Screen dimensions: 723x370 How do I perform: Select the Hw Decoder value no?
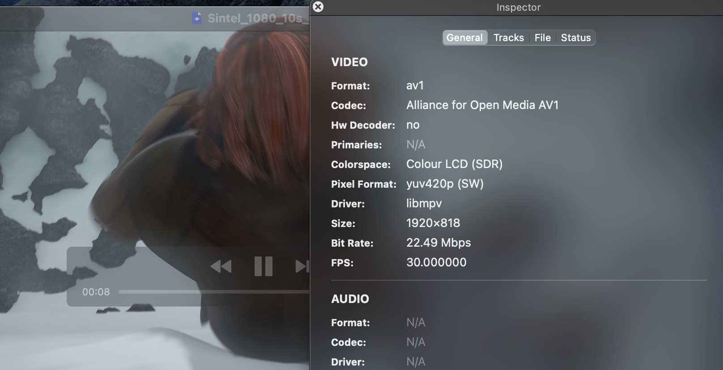point(413,125)
